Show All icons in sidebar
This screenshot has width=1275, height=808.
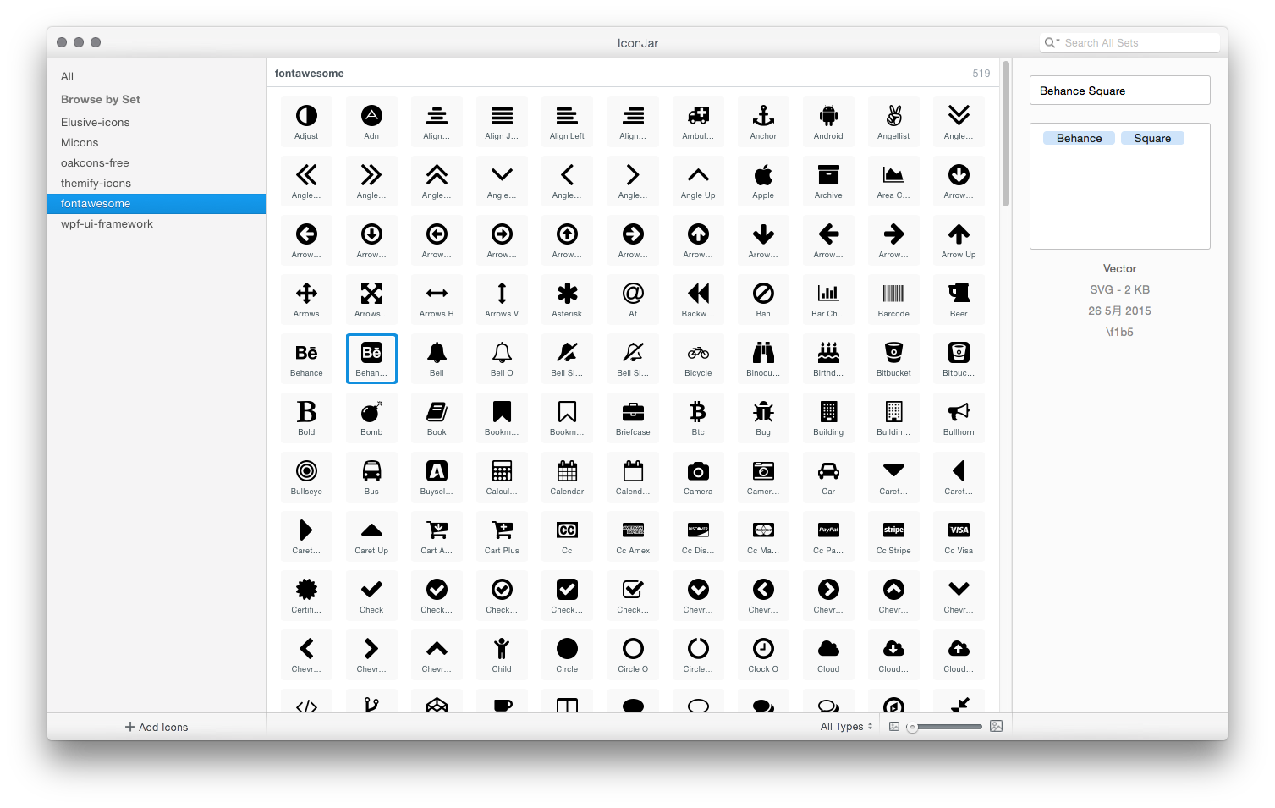pyautogui.click(x=68, y=77)
